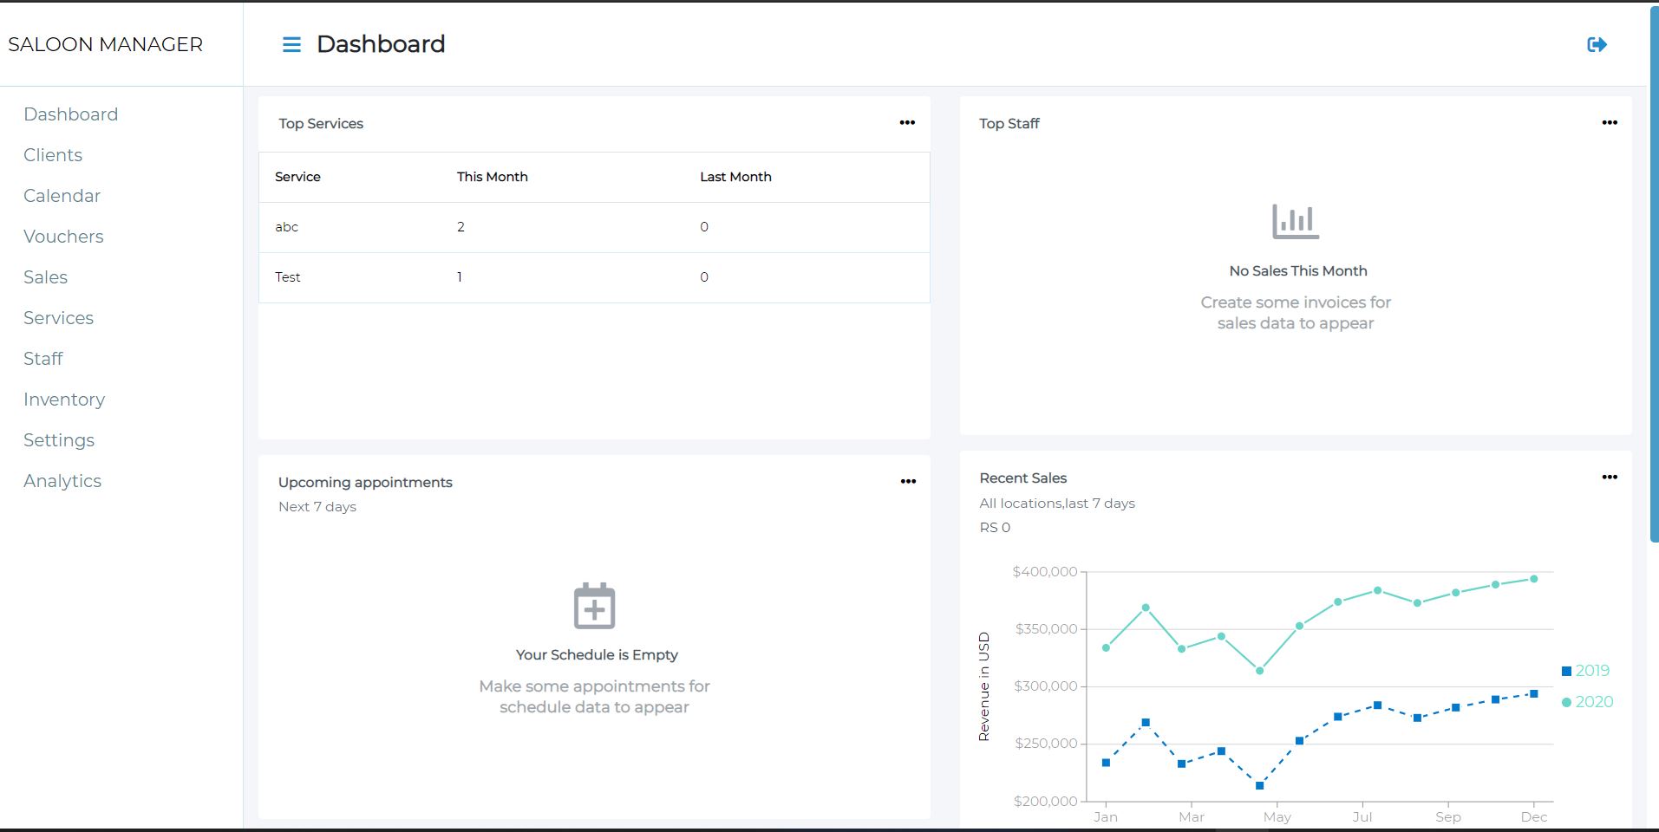Click the 'Dashboard' page heading
Viewport: 1659px width, 832px height.
coord(381,44)
